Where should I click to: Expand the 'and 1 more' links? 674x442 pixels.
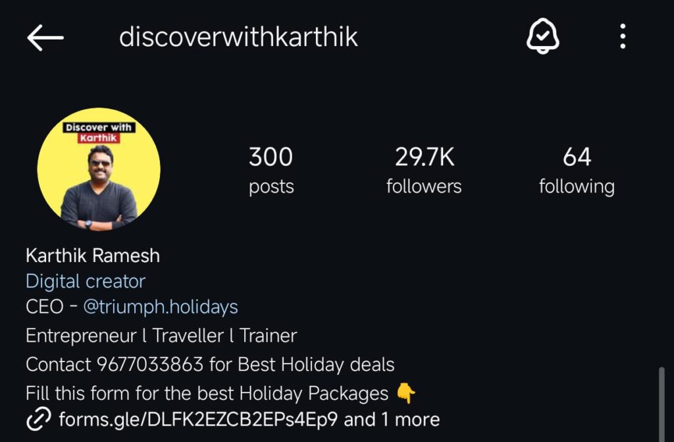(392, 419)
